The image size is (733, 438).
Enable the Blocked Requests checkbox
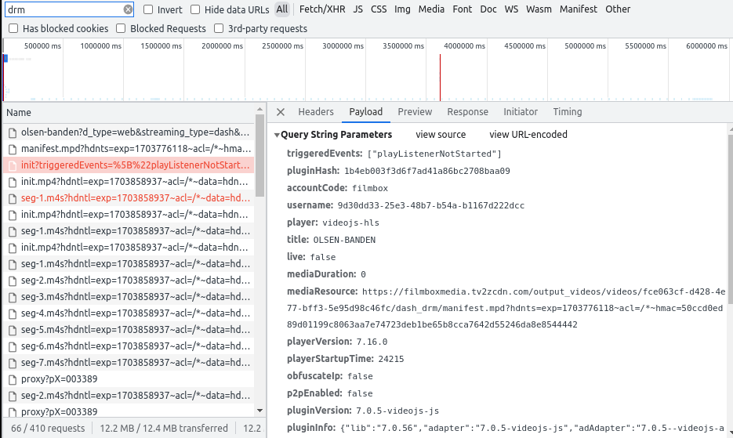(121, 28)
